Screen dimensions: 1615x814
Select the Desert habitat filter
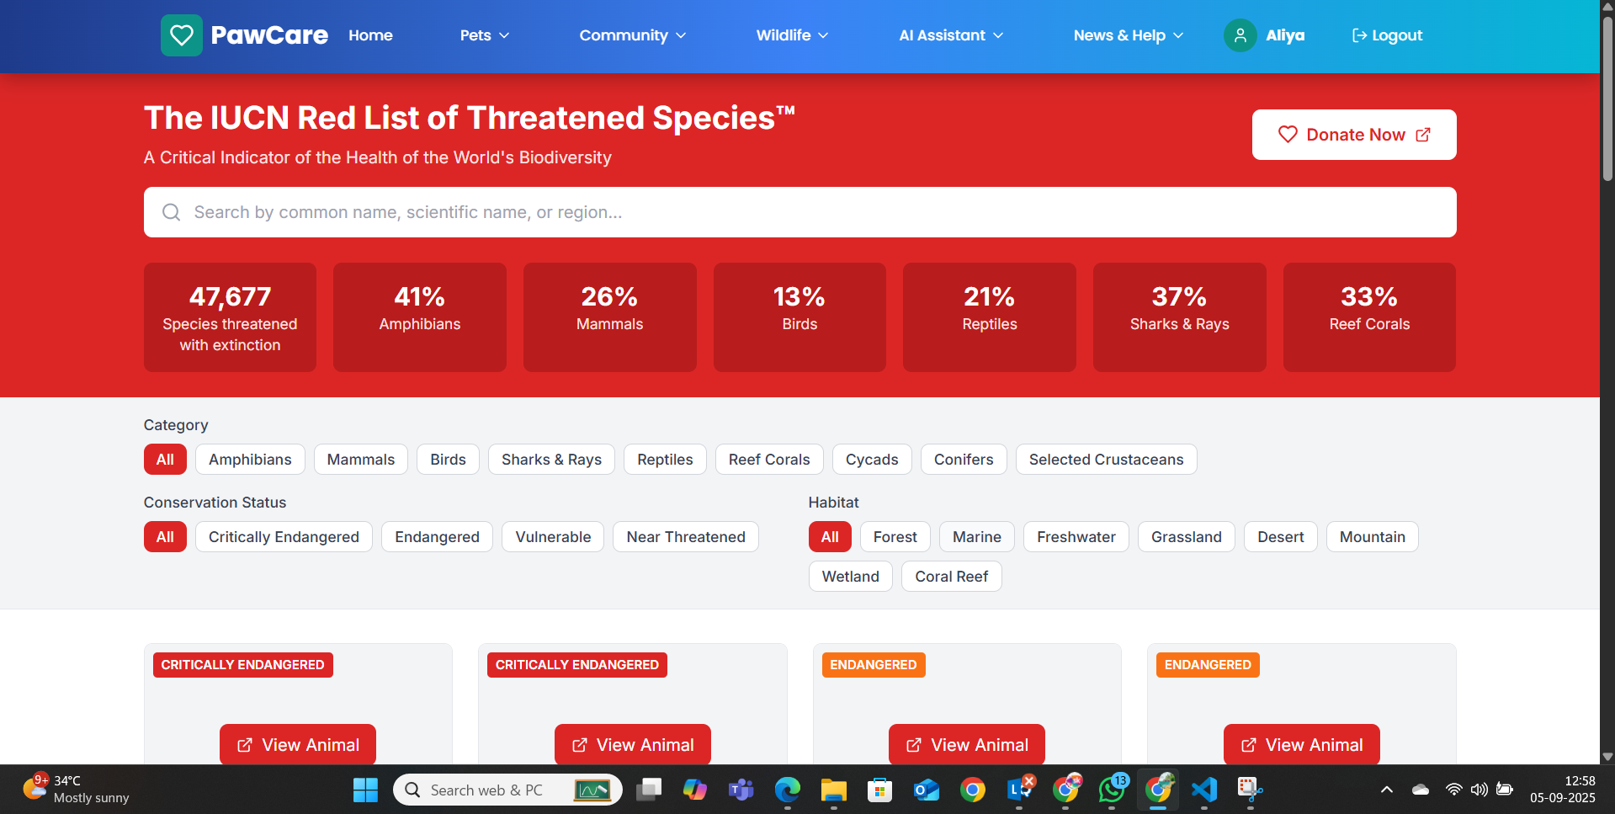(x=1281, y=537)
